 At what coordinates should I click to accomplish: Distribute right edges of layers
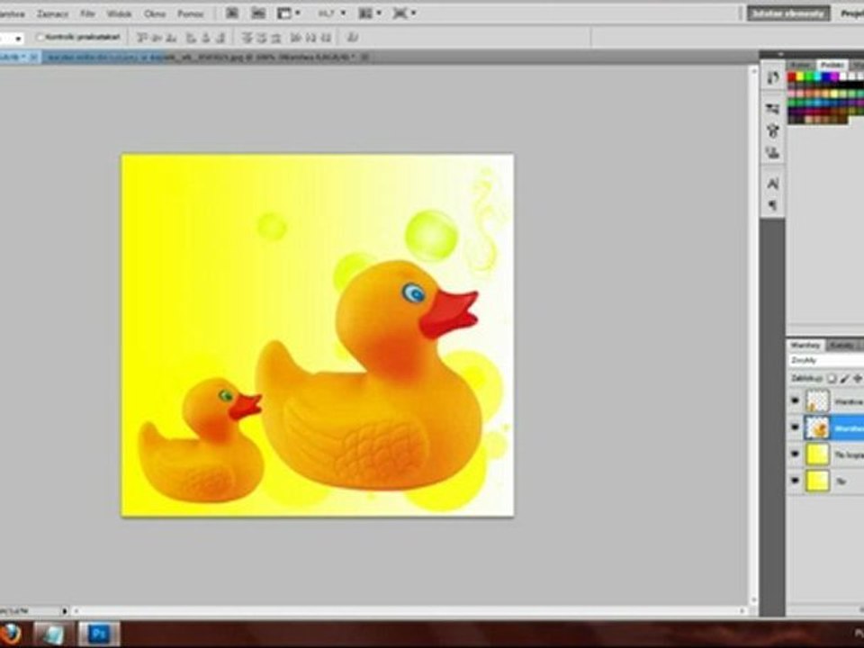(326, 38)
